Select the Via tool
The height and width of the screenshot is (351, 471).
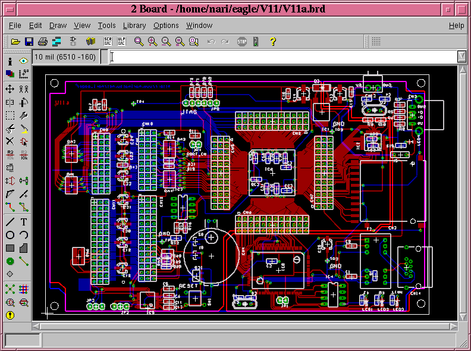(10, 261)
